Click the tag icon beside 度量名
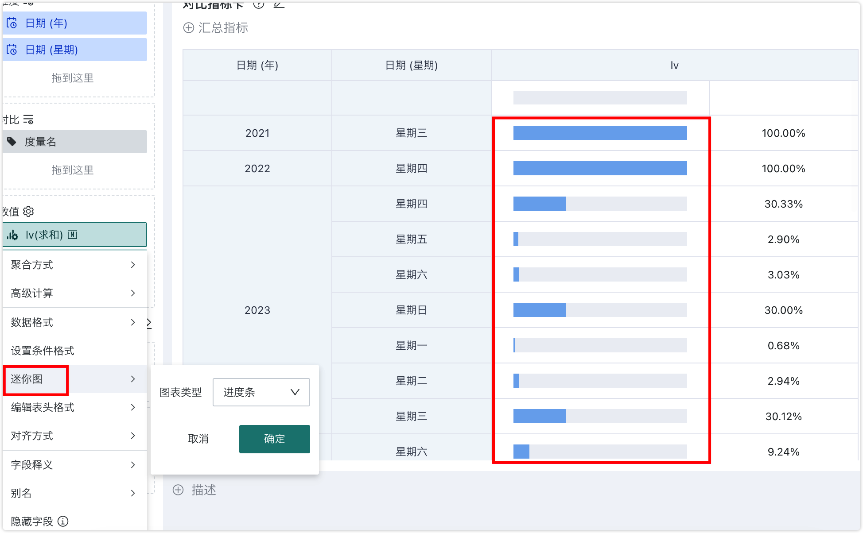 12,142
